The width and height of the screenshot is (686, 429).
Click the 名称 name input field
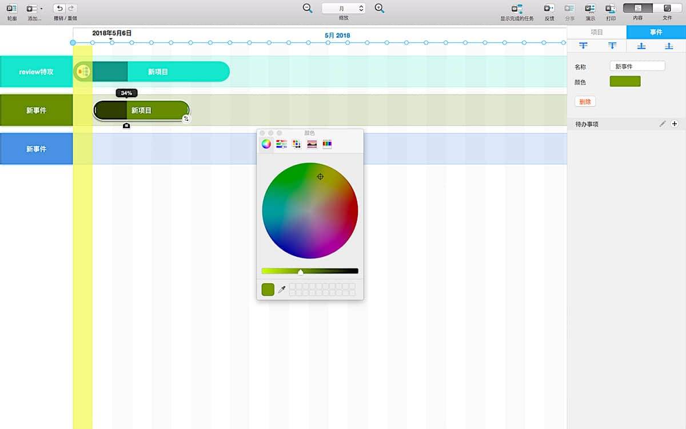coord(637,66)
